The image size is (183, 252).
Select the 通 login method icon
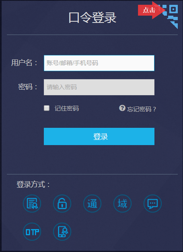tap(92, 203)
